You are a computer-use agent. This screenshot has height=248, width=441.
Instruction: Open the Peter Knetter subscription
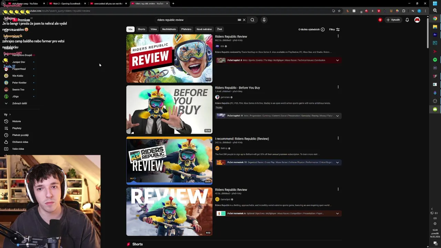pos(19,83)
